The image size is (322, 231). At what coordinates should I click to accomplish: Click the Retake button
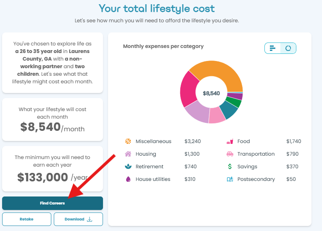[x=26, y=219]
